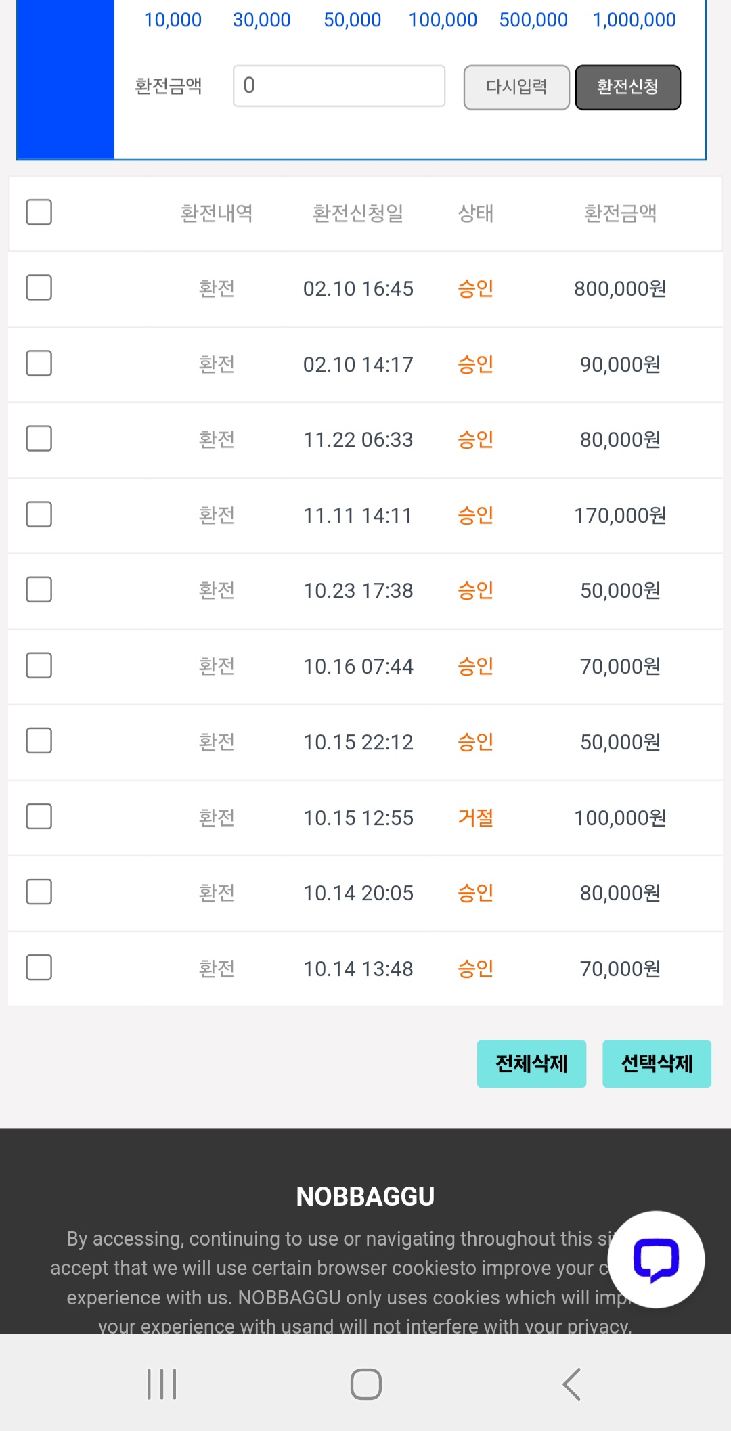This screenshot has width=731, height=1431.
Task: Open recent apps navigation icon
Action: click(162, 1384)
